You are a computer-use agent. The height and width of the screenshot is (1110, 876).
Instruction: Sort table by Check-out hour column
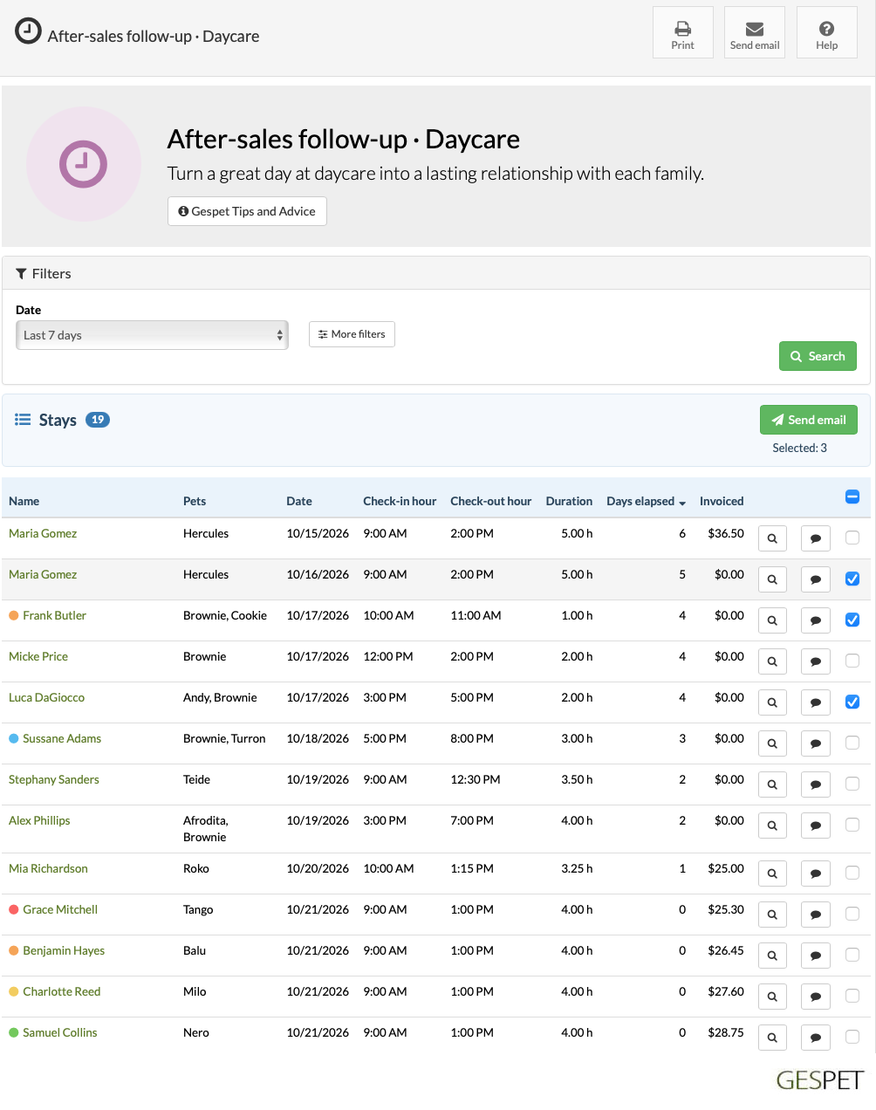pos(490,501)
